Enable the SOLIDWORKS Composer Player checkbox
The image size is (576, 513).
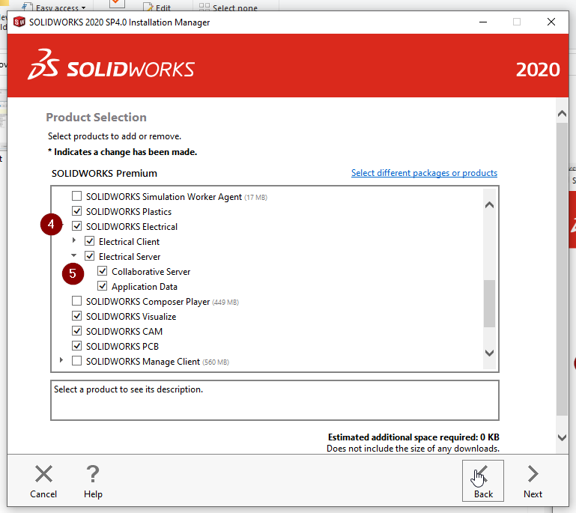[x=76, y=302]
